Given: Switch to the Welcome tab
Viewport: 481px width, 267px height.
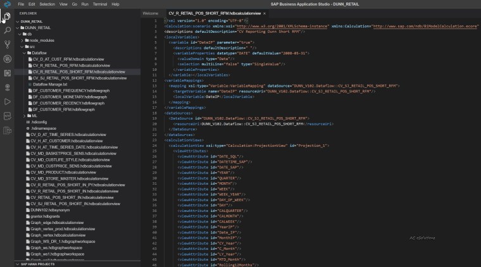Looking at the screenshot, I should (150, 13).
